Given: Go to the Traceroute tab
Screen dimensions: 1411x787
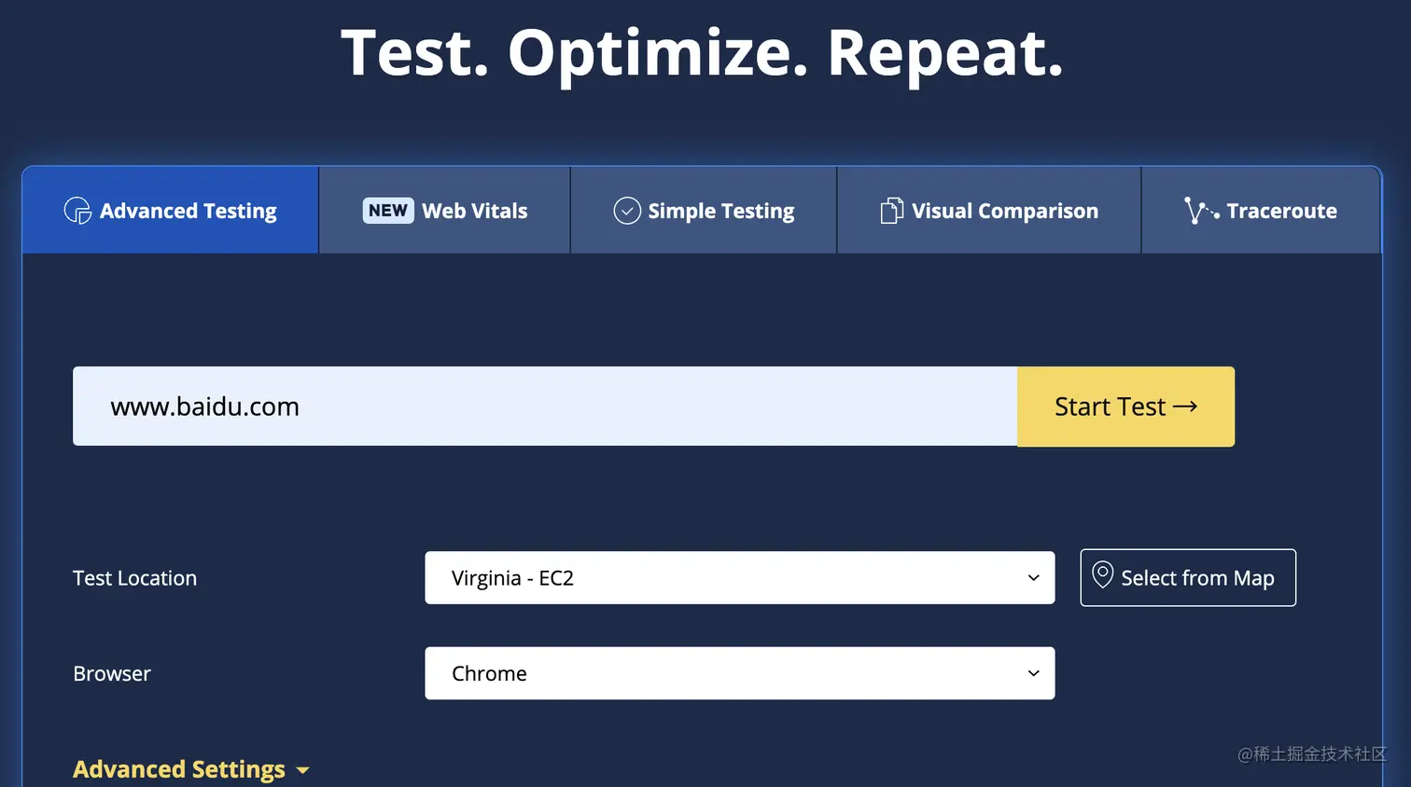Looking at the screenshot, I should point(1280,211).
